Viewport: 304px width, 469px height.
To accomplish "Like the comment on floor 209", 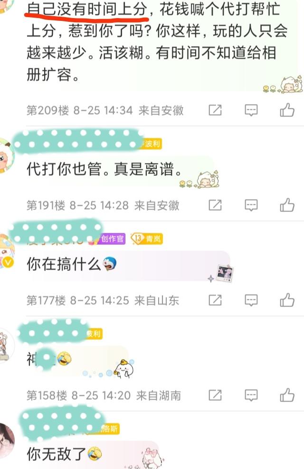I will (x=287, y=110).
